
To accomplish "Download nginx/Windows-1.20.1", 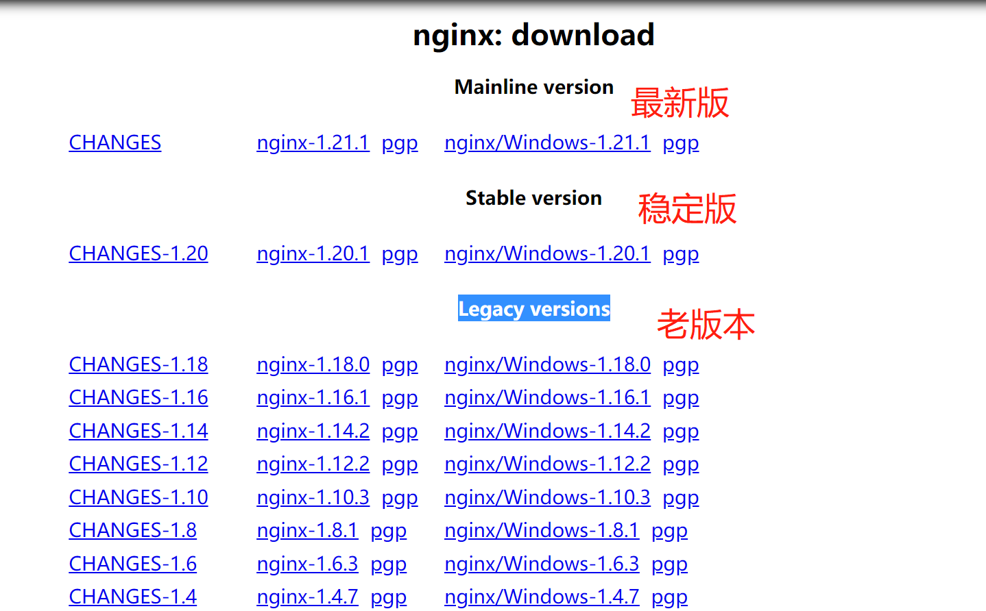I will [x=547, y=253].
